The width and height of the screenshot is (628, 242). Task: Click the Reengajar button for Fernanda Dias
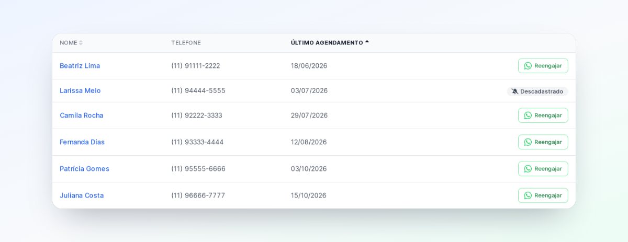pyautogui.click(x=543, y=142)
